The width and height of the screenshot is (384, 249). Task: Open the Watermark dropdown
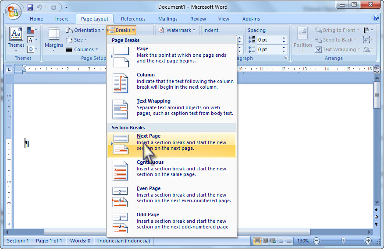[177, 30]
